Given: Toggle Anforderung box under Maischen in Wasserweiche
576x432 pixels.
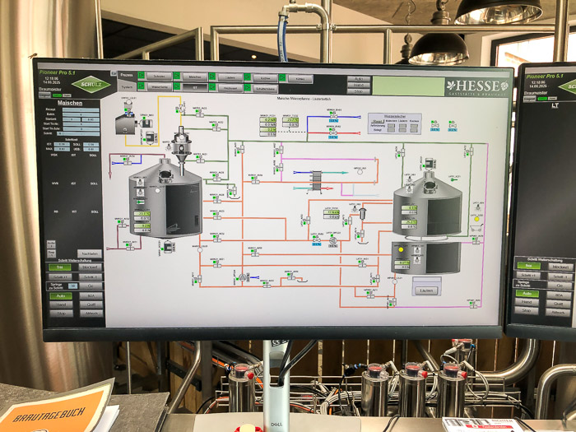Looking at the screenshot, I should pos(391,125).
